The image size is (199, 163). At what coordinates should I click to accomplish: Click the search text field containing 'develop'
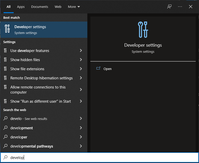tap(101, 157)
